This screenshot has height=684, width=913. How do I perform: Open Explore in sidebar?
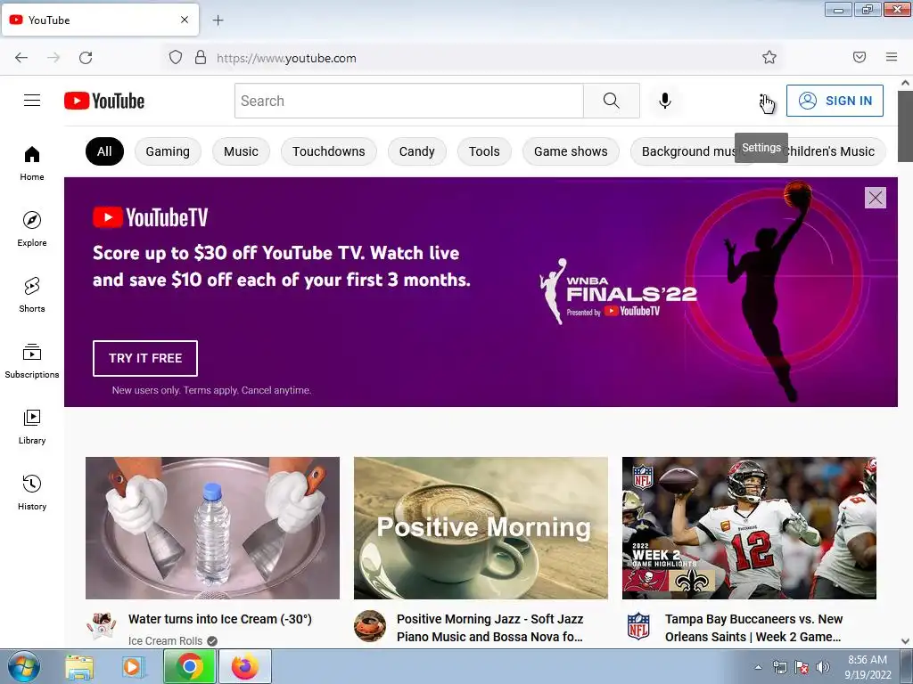click(32, 229)
